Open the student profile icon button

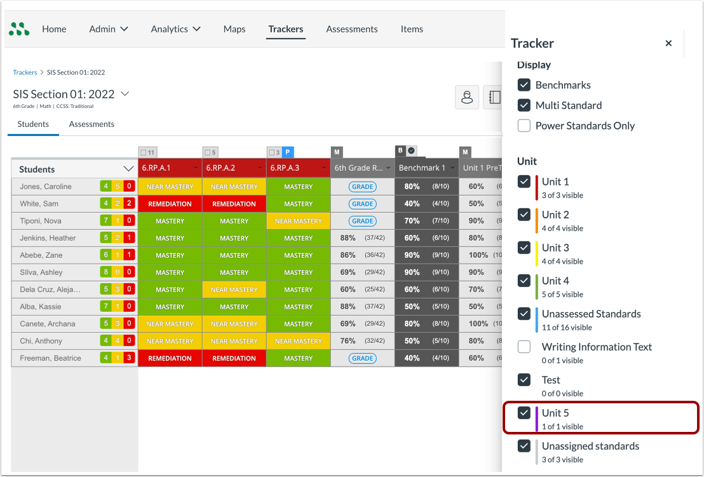point(467,97)
